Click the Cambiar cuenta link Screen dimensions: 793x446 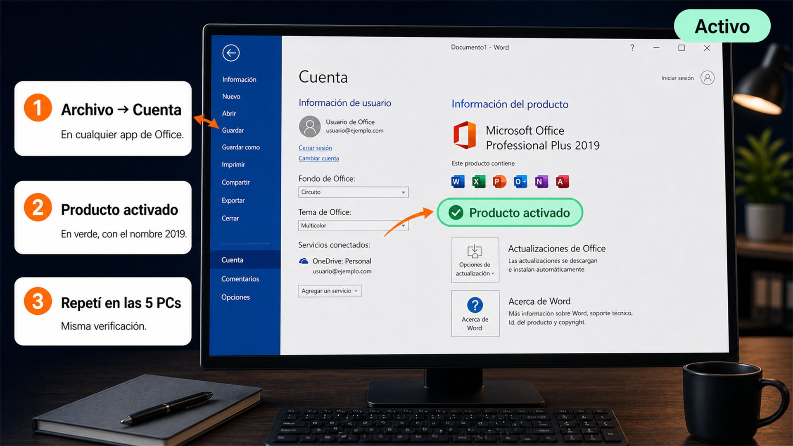[x=318, y=158]
